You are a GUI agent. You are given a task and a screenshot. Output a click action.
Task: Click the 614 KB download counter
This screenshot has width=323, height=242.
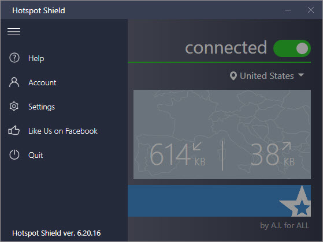(x=177, y=154)
